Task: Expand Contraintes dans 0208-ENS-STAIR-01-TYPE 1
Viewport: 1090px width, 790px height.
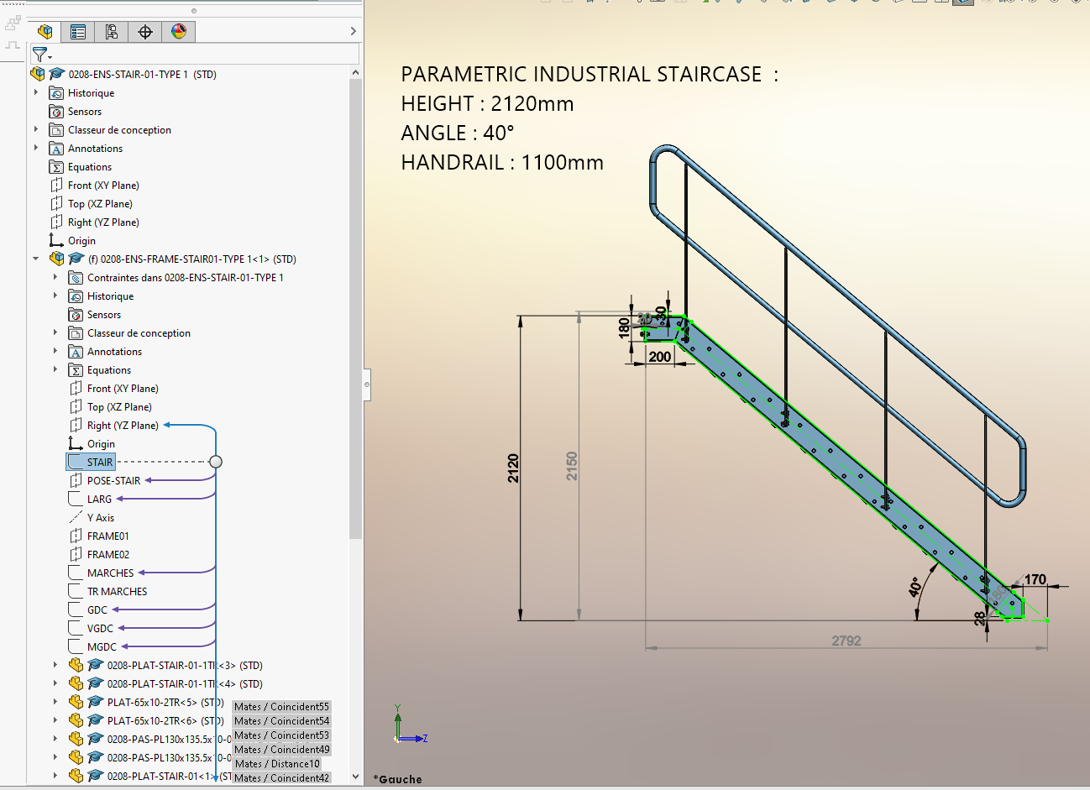Action: tap(55, 277)
